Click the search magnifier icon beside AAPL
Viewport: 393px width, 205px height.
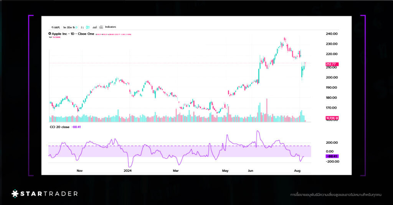point(53,27)
